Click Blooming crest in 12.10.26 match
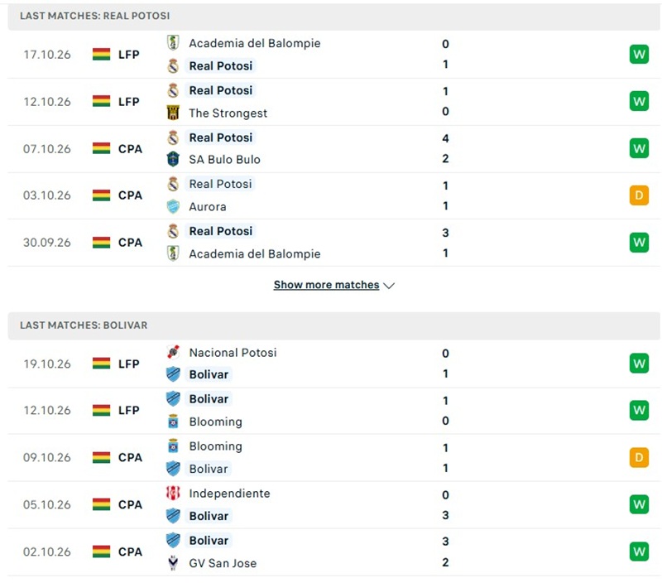Image resolution: width=662 pixels, height=583 pixels. tap(173, 422)
